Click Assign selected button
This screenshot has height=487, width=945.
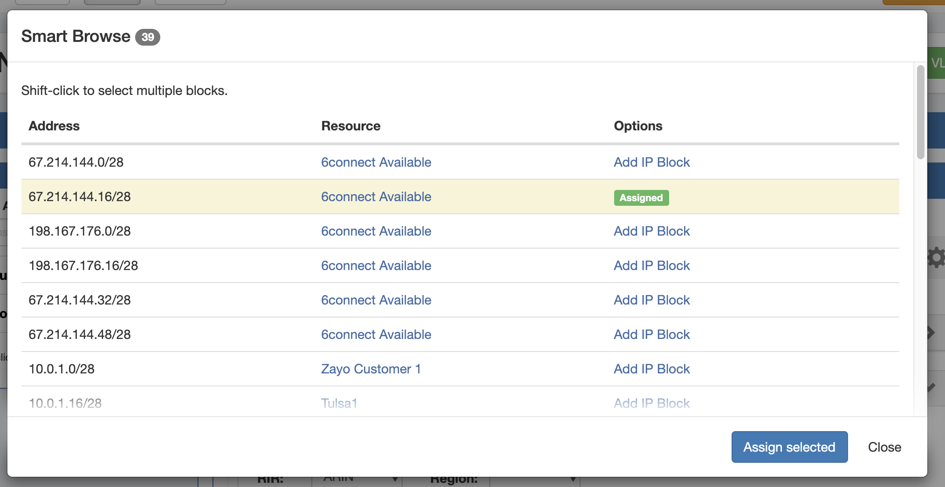[x=789, y=447]
